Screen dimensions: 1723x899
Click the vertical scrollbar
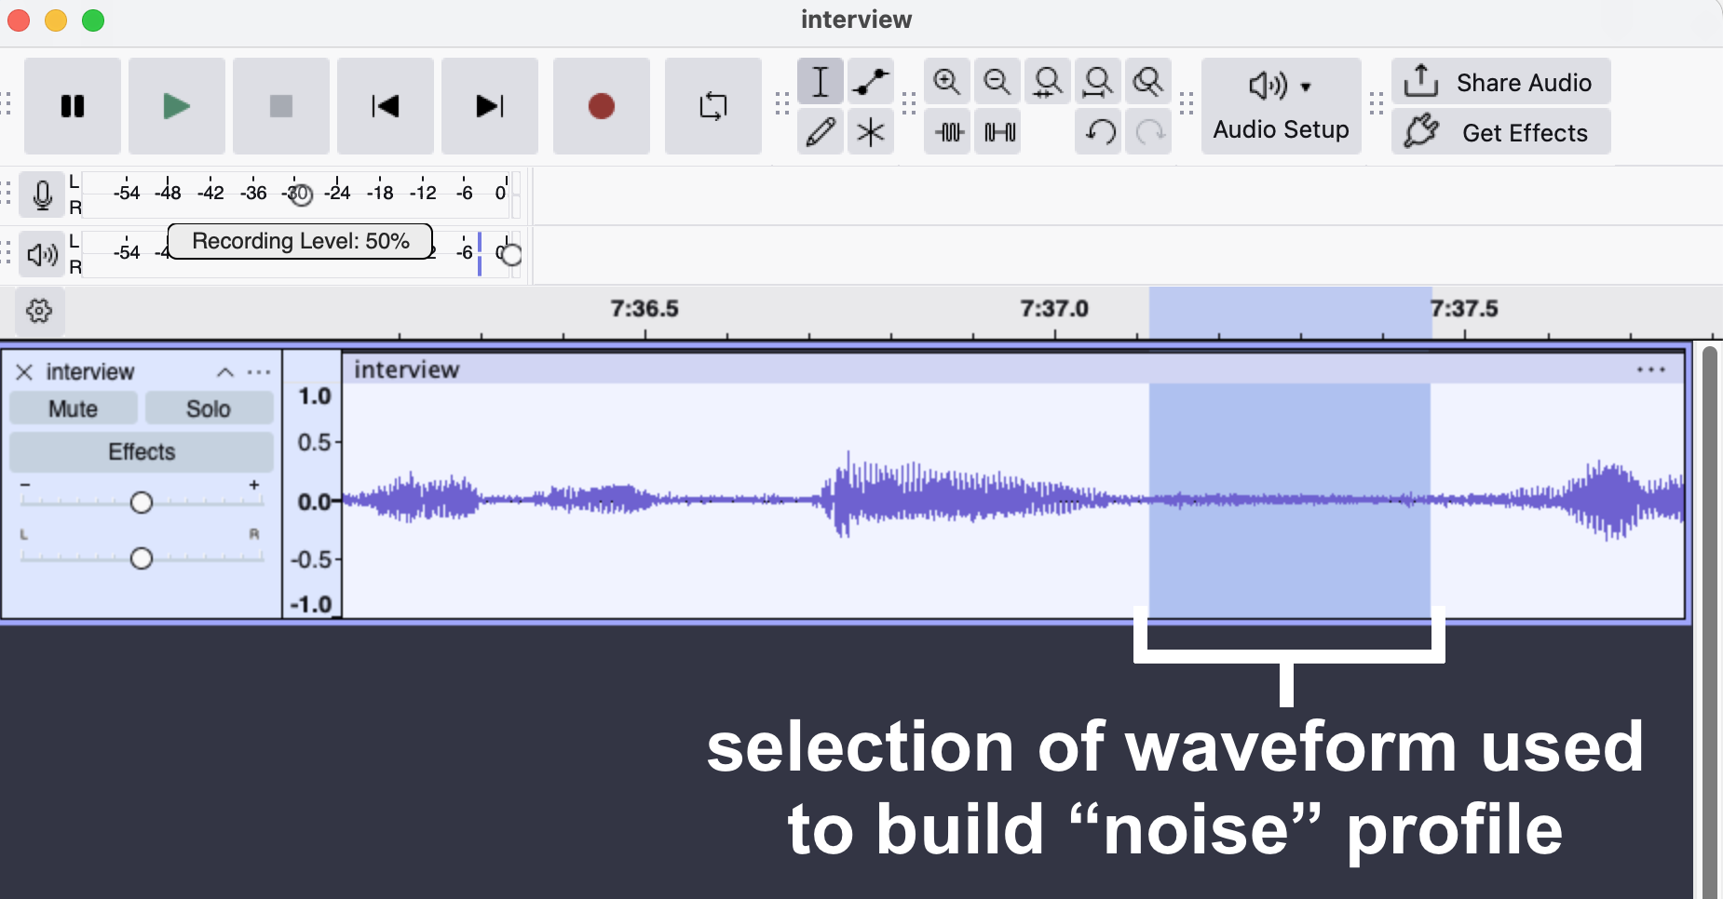(1709, 622)
